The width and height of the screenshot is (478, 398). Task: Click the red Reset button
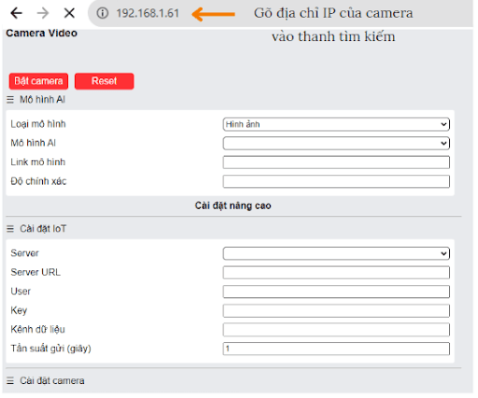[x=105, y=81]
